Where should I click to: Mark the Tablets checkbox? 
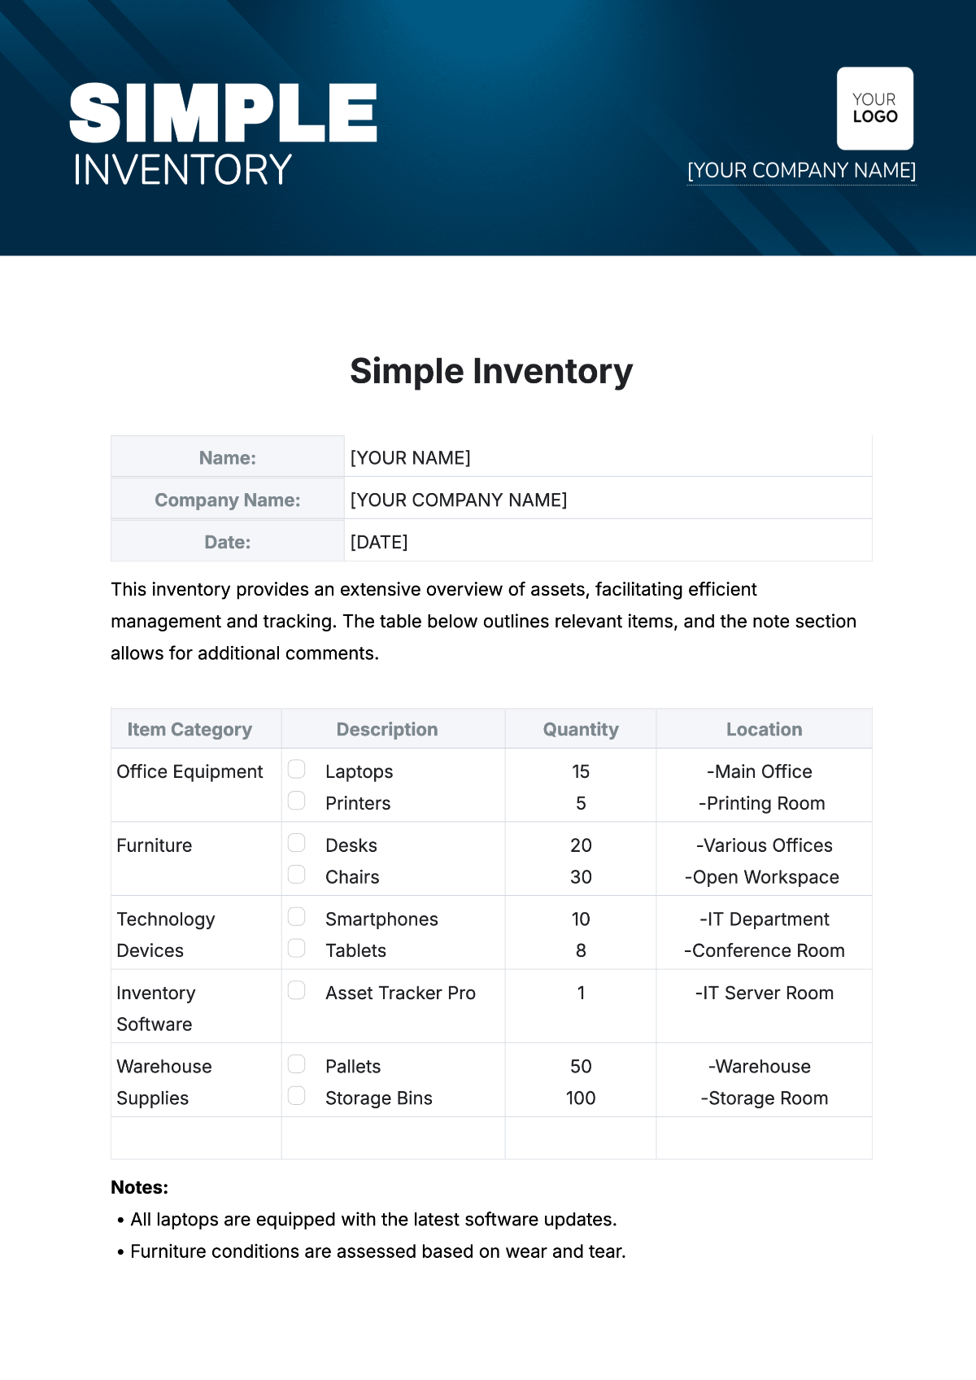(297, 948)
